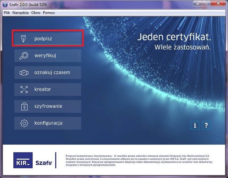This screenshot has width=228, height=178.
Task: Open the Okno menu
Action: coord(36,13)
